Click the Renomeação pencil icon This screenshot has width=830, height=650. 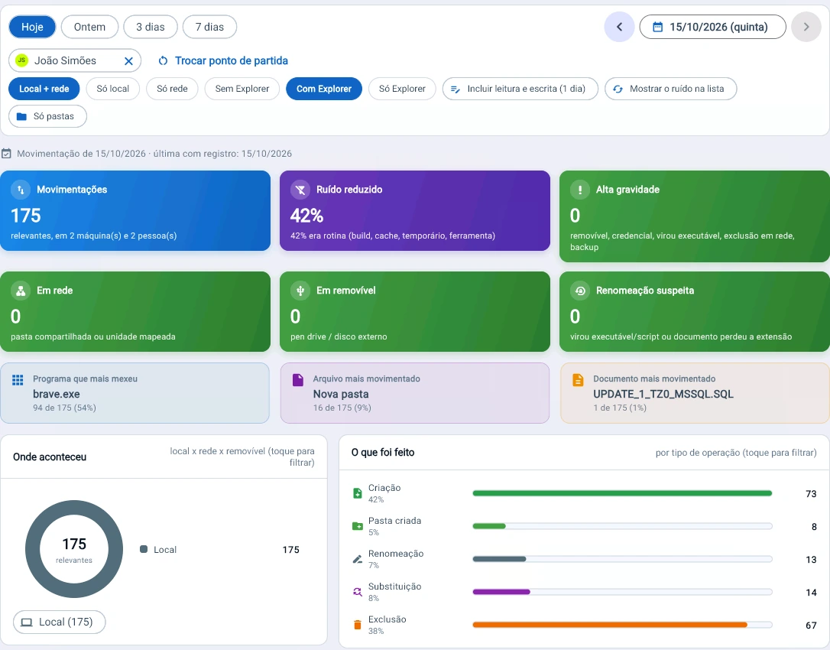click(358, 560)
